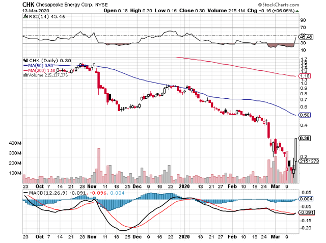The height and width of the screenshot is (243, 326).
Task: Click Dec on the price chart date axis
Action: [x=137, y=186]
